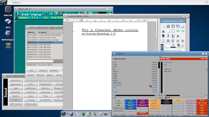
Task: Click the Save document floppy icon with pencil
Action: (173, 26)
